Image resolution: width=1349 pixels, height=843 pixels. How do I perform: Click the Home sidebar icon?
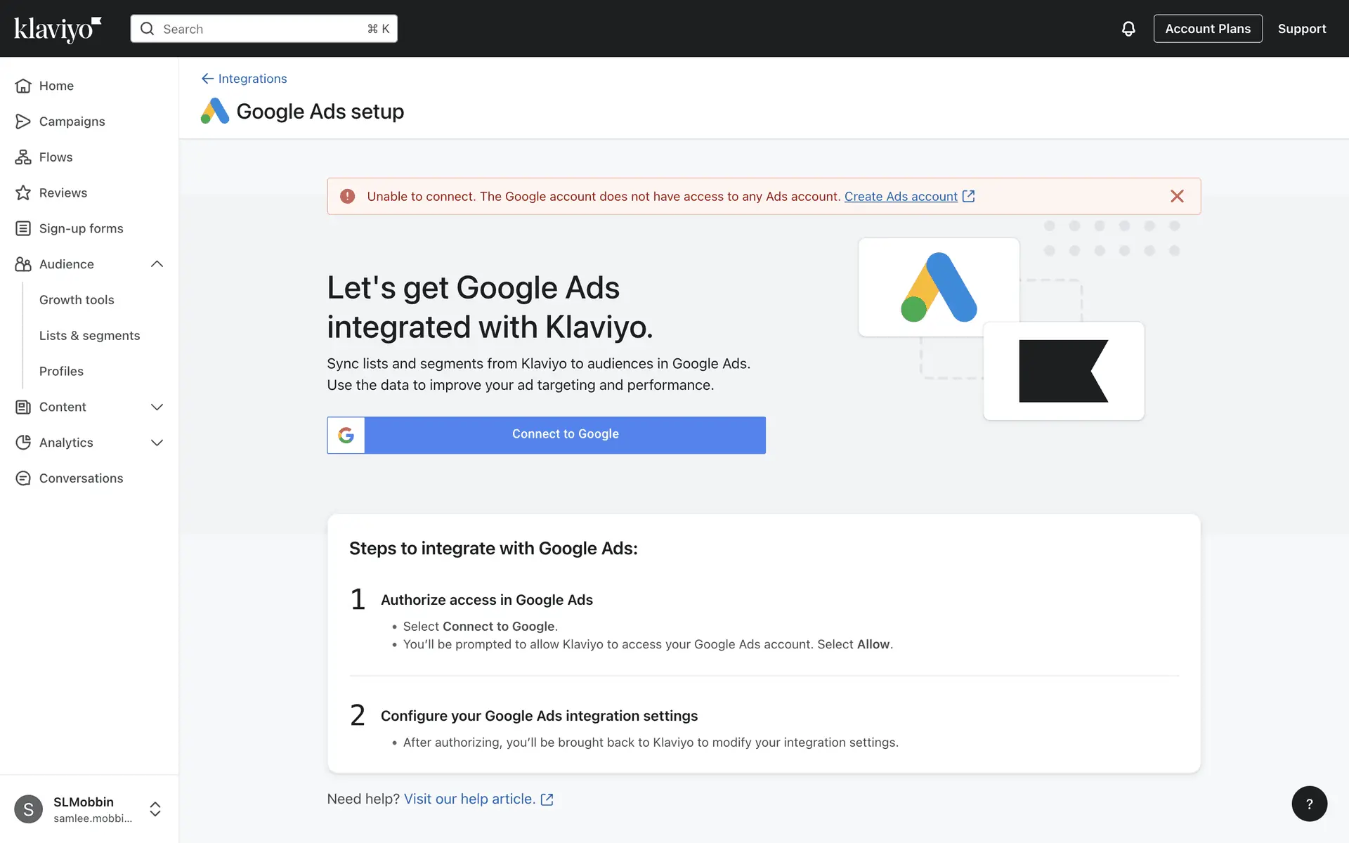point(23,86)
